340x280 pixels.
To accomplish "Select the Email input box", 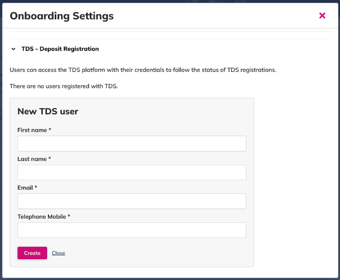I will 132,201.
